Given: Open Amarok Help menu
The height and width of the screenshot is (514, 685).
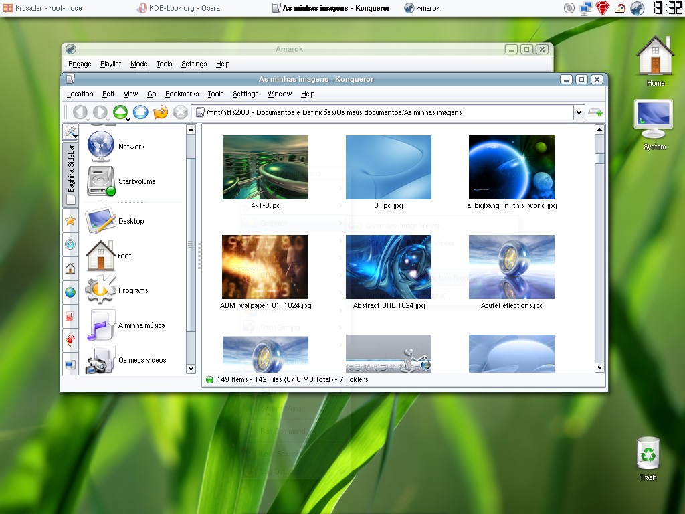Looking at the screenshot, I should (223, 64).
